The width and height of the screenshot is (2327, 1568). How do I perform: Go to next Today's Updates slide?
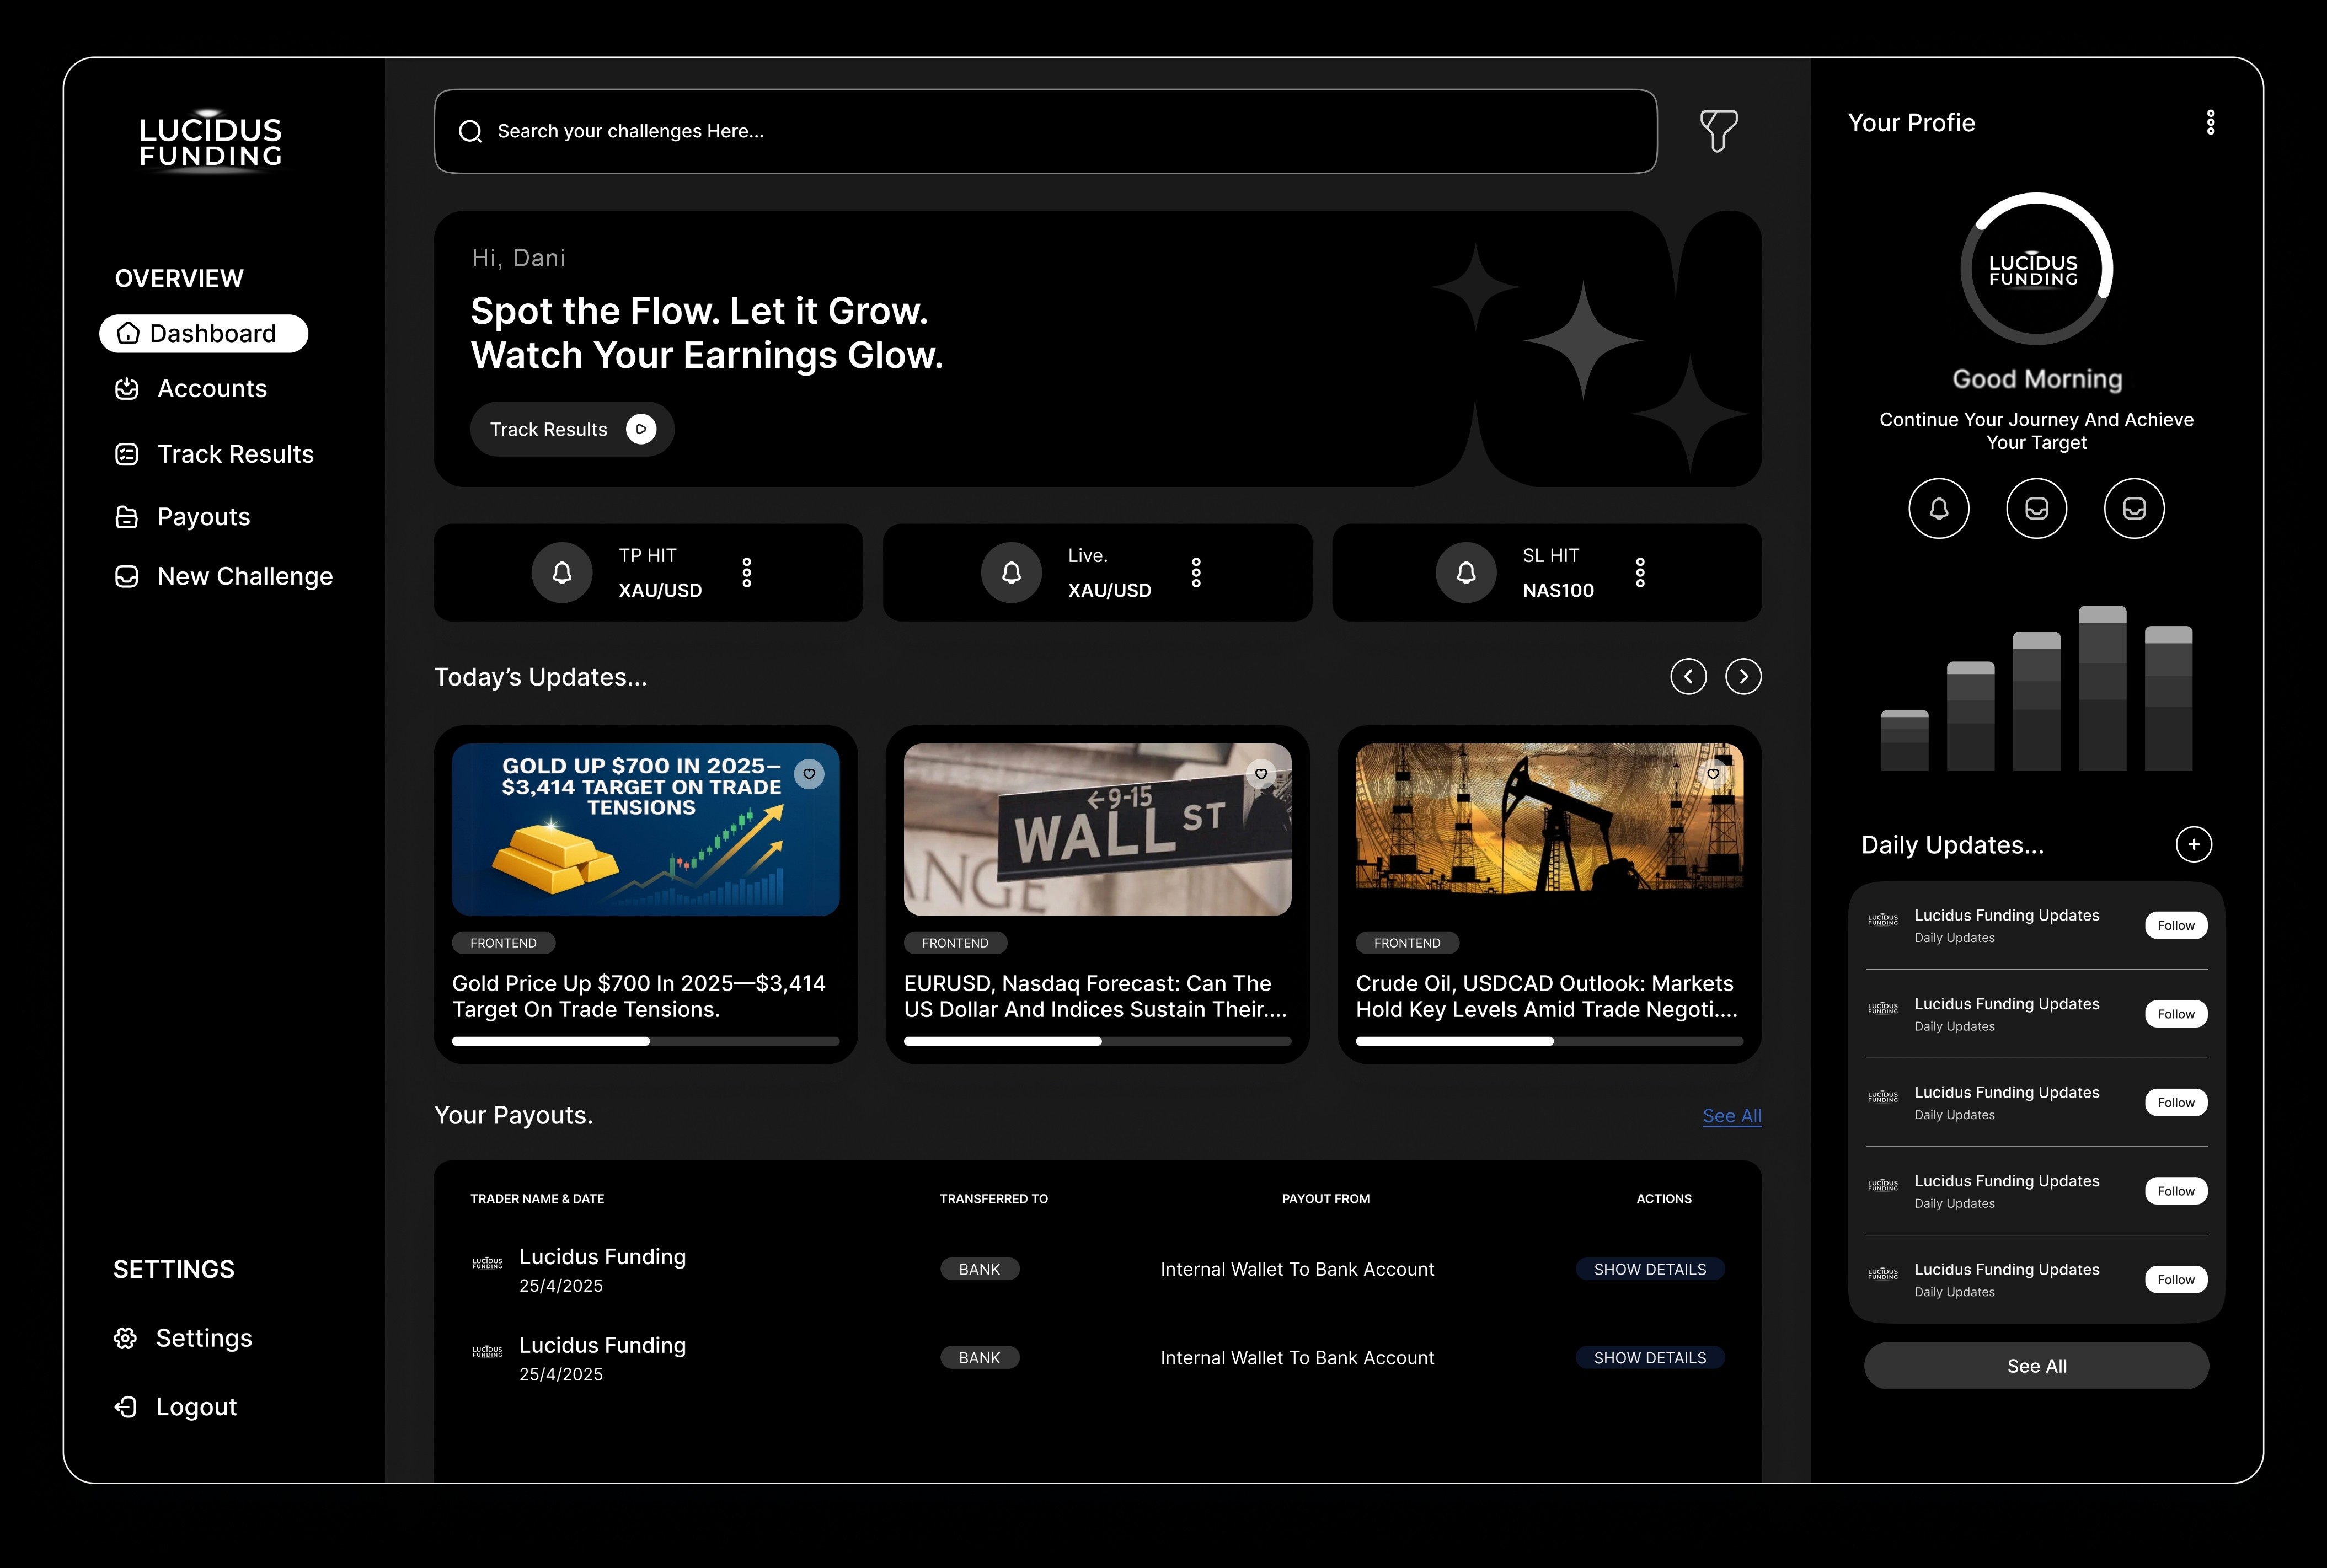[1743, 677]
